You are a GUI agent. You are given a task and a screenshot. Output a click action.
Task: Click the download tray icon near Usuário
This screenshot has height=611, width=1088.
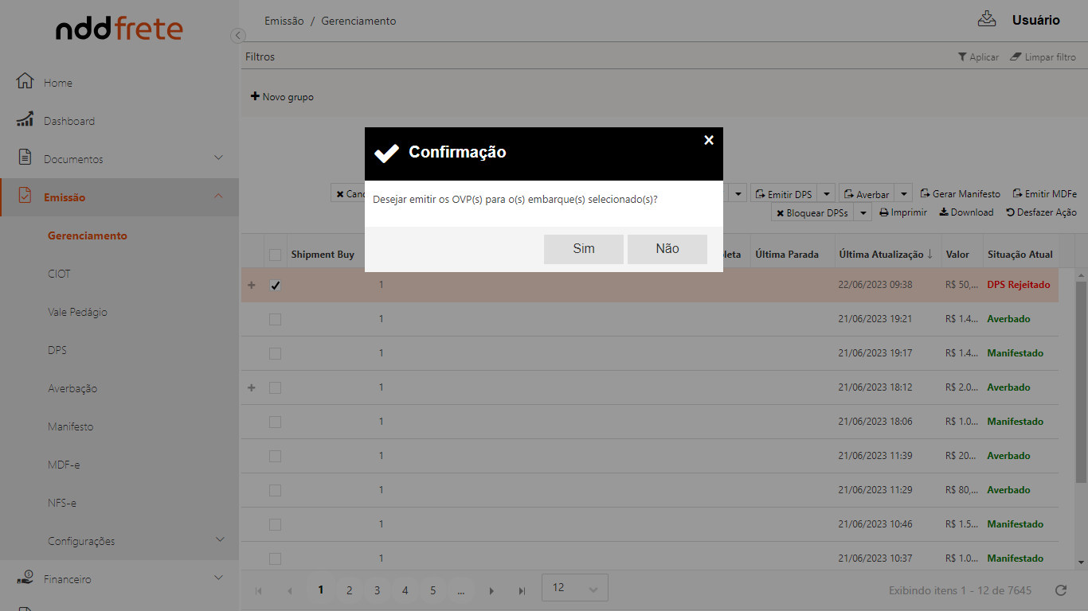987,19
